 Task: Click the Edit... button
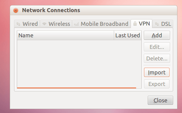pos(157,47)
